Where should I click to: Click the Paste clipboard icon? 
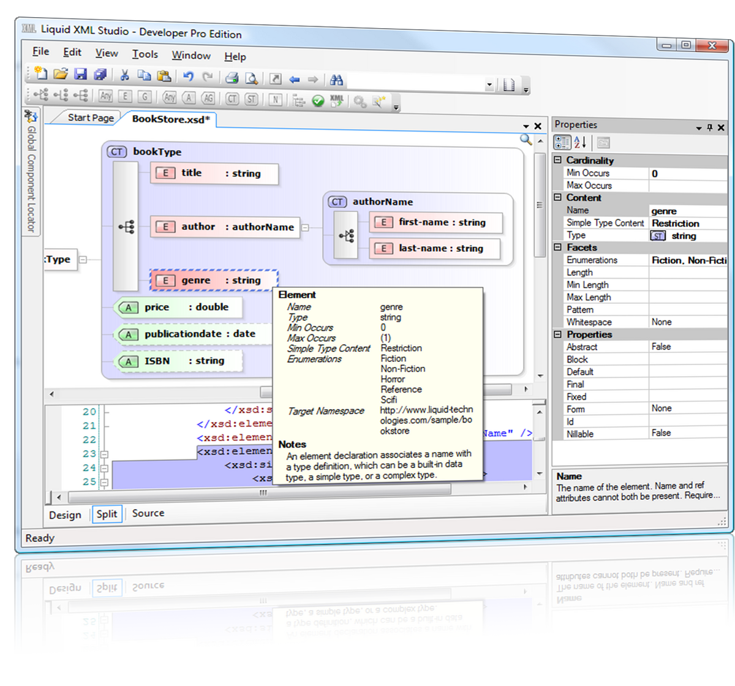[x=164, y=76]
